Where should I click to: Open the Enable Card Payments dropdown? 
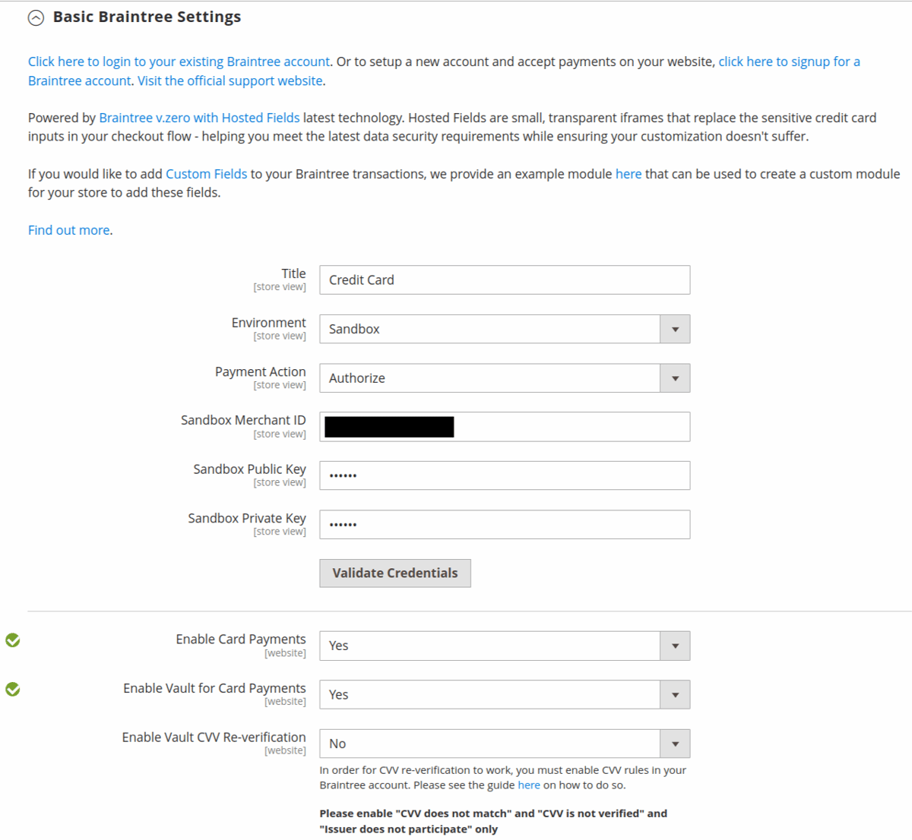(674, 646)
